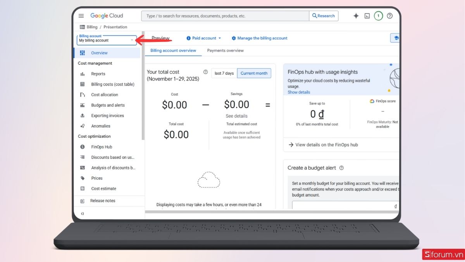Click the Cost management section heading
Viewport: 465px width, 262px height.
click(x=95, y=63)
